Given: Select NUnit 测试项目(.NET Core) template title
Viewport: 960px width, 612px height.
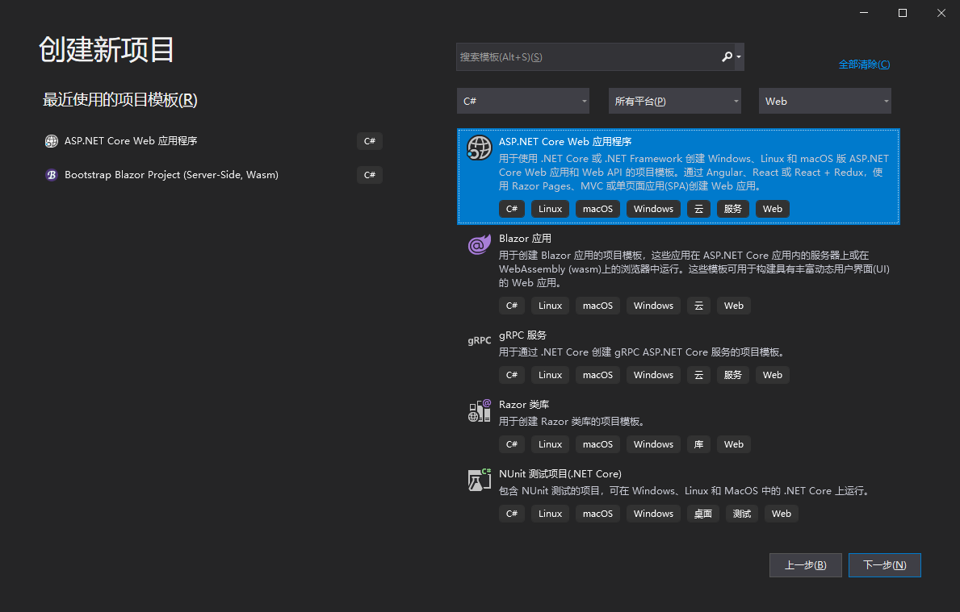Looking at the screenshot, I should [560, 474].
